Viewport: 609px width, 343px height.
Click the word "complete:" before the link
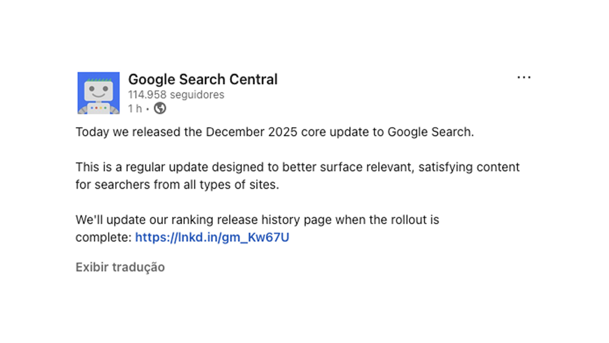coord(103,237)
